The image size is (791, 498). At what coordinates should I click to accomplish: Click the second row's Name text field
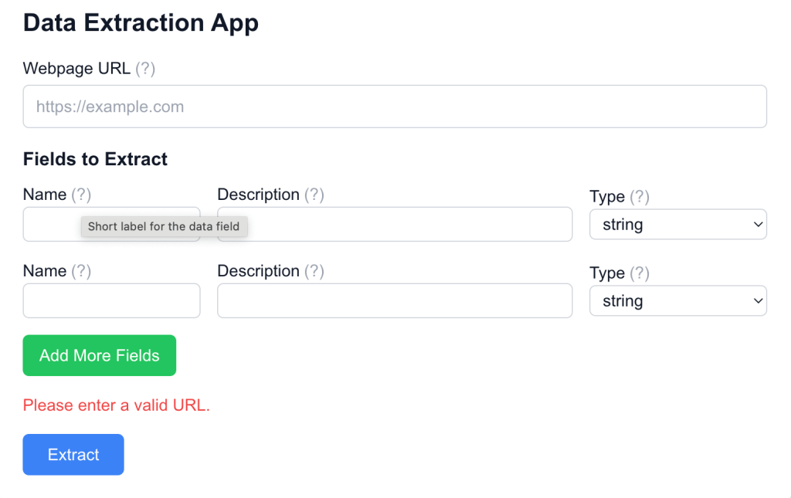point(111,301)
